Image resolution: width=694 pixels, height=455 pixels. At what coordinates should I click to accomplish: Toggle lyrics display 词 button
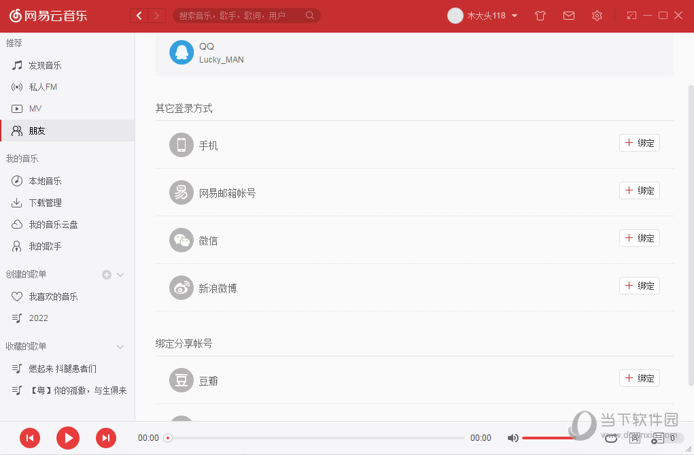pos(635,438)
